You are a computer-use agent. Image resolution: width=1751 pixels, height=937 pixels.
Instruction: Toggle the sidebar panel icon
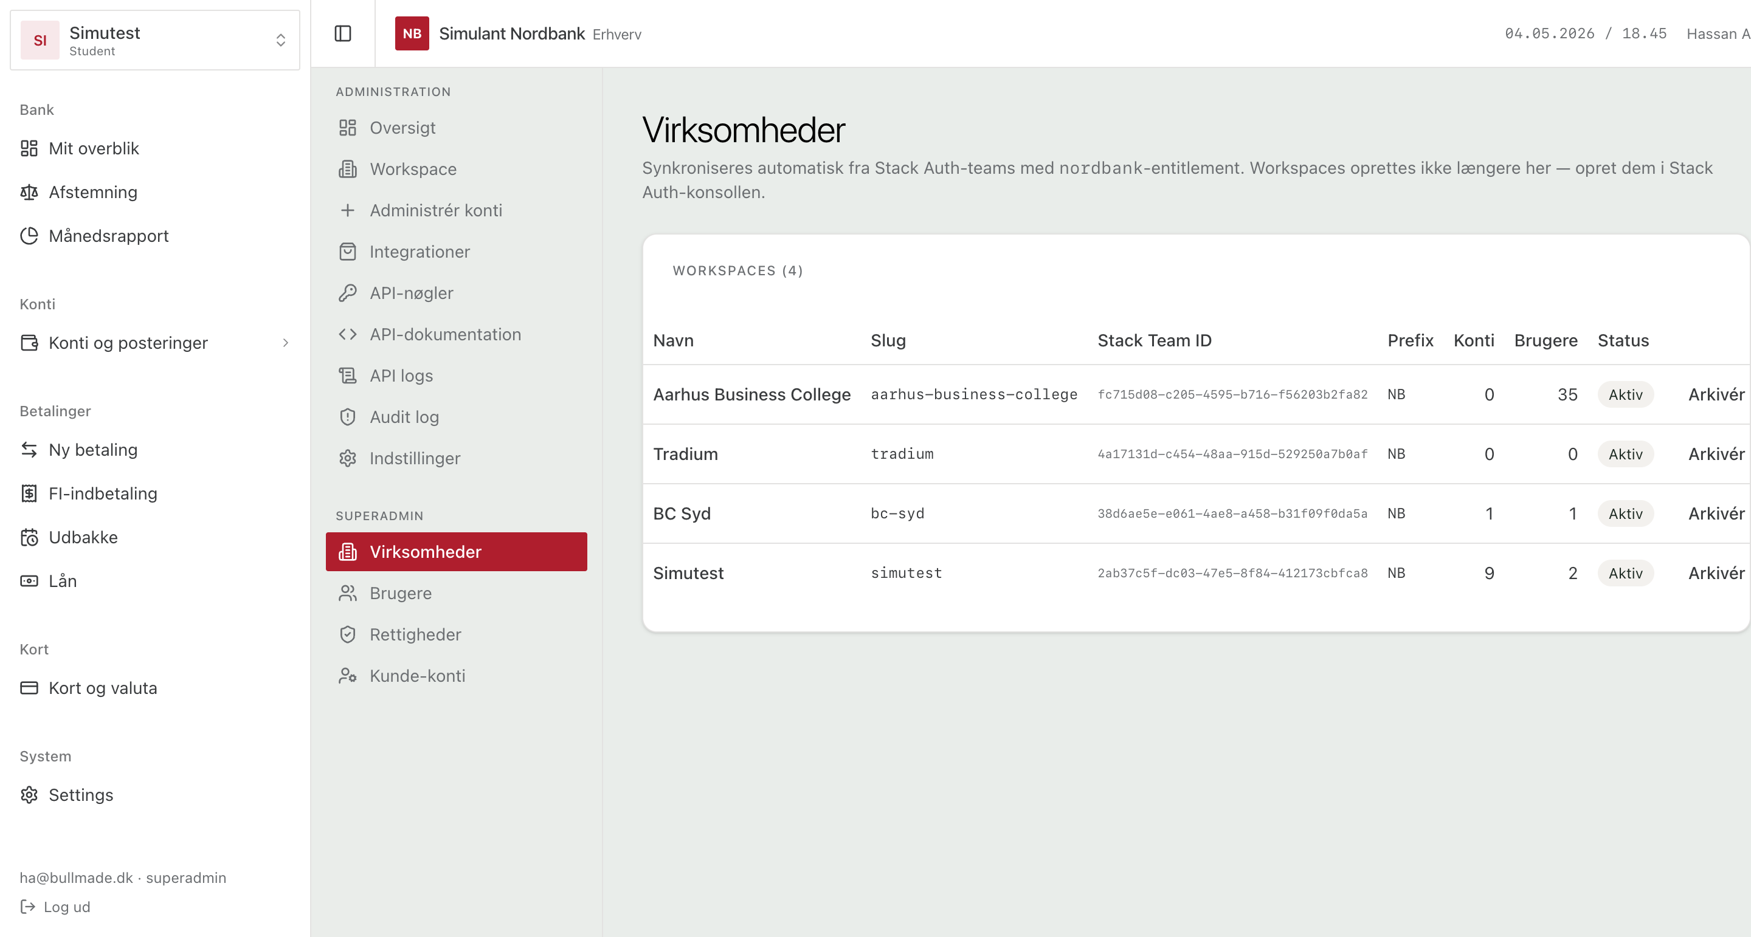pos(342,33)
